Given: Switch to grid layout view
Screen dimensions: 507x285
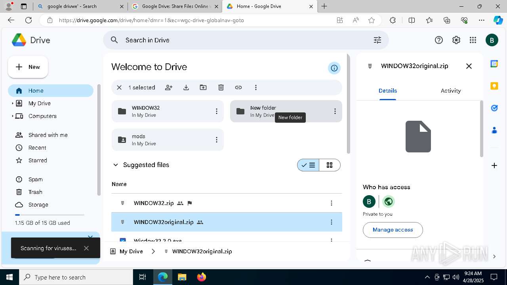Looking at the screenshot, I should 330,165.
